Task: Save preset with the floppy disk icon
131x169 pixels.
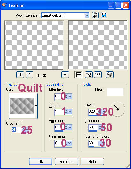Action: [x=104, y=15]
